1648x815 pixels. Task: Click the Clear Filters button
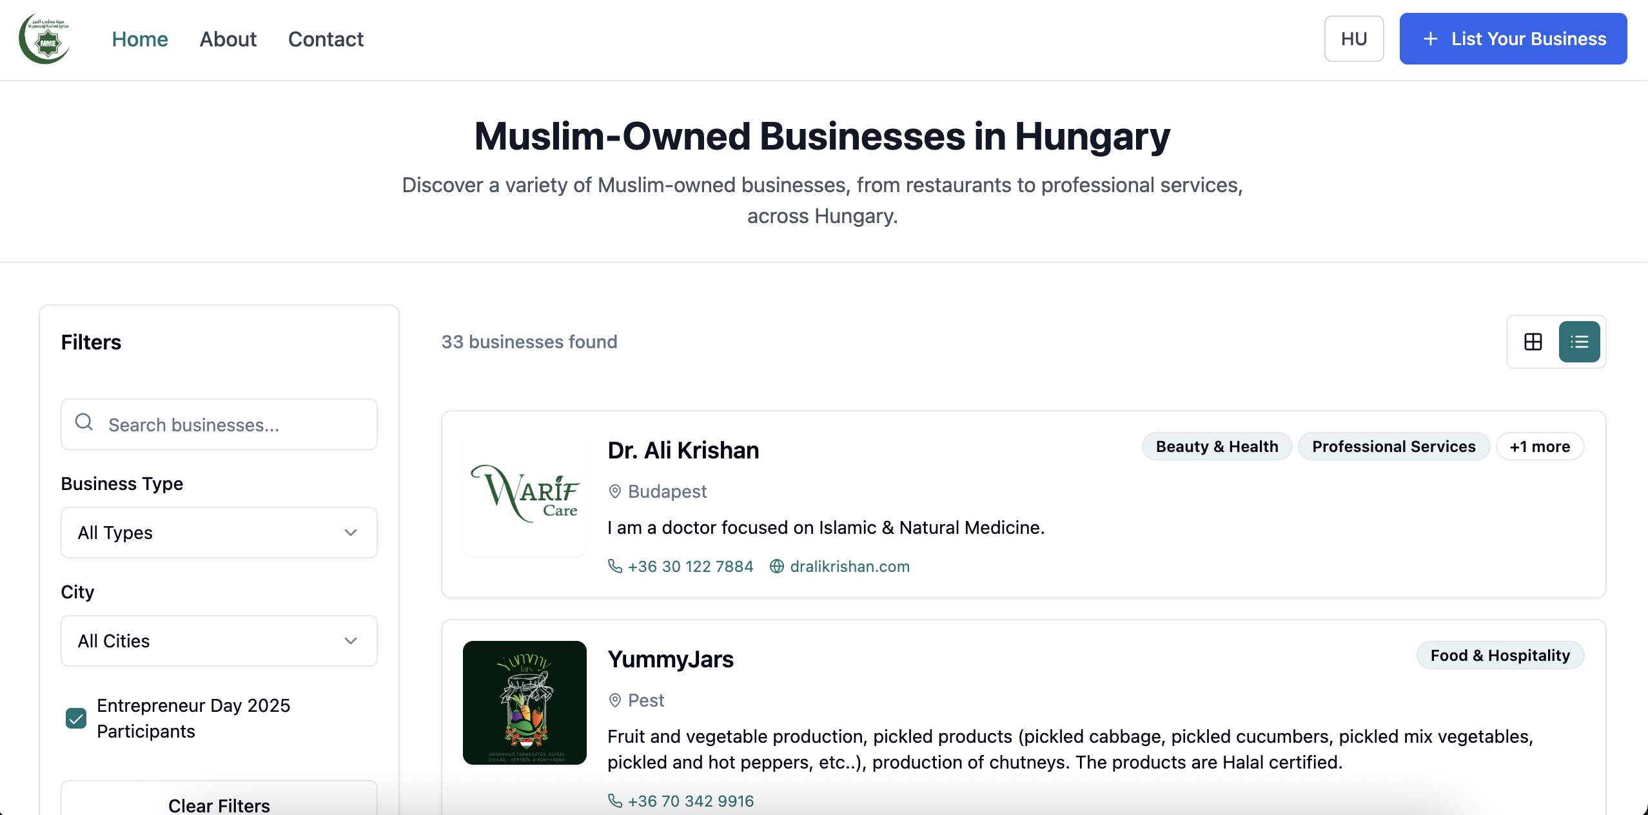click(219, 805)
